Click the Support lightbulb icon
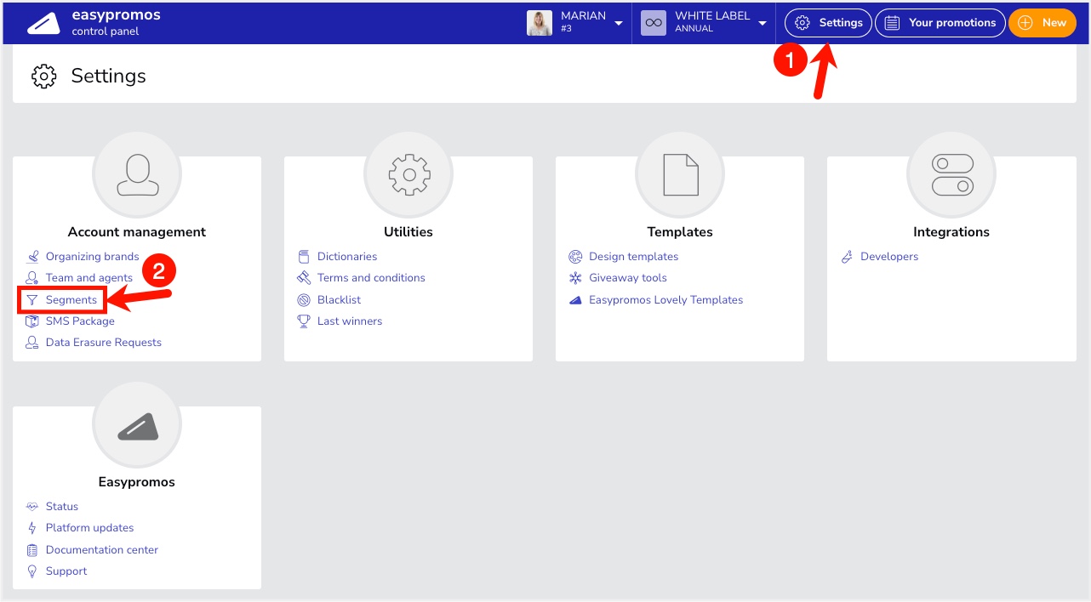This screenshot has width=1091, height=602. coord(32,571)
